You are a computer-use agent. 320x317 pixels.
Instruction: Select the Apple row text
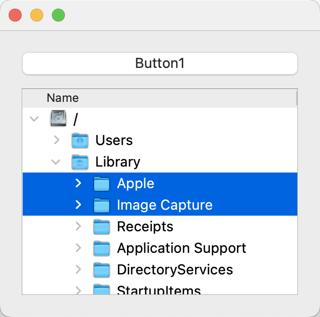136,184
